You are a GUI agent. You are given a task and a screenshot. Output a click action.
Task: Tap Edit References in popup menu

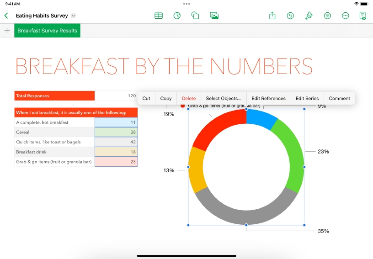click(x=268, y=98)
